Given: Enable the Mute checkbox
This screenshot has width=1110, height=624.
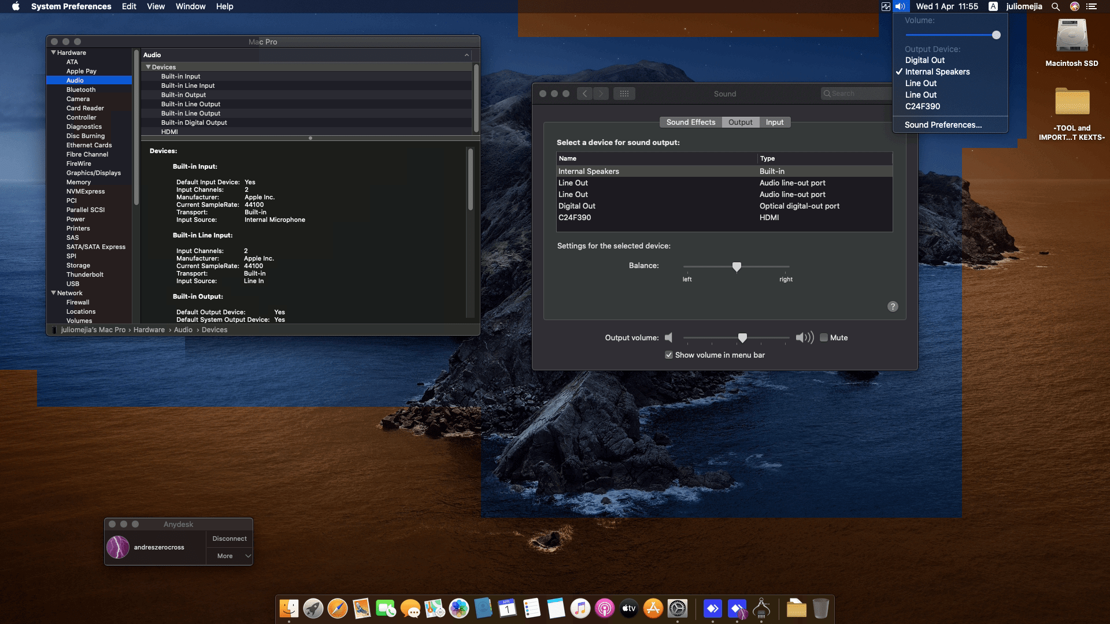Looking at the screenshot, I should tap(824, 337).
